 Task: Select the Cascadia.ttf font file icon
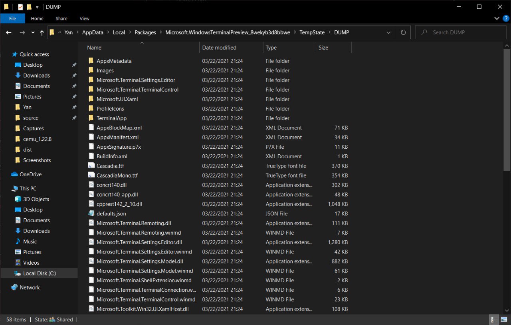coord(91,166)
